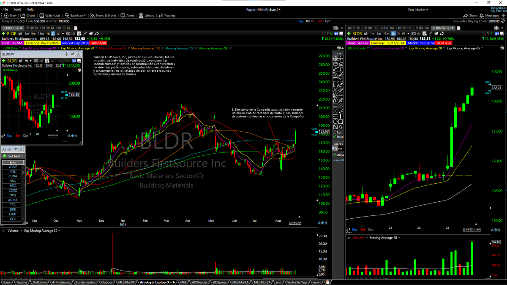Viewport: 507px width, 285px height.
Task: Switch to Sector by Year layout tab
Action: [x=297, y=282]
